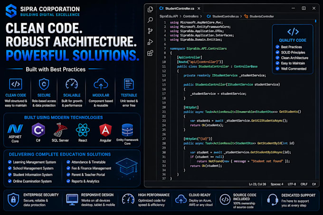Open Source Control branch icon in sidebar
Image resolution: width=323 pixels, height=215 pixels.
click(151, 31)
